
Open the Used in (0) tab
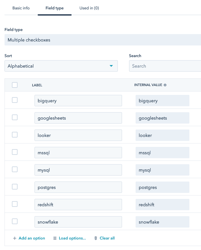point(89,8)
